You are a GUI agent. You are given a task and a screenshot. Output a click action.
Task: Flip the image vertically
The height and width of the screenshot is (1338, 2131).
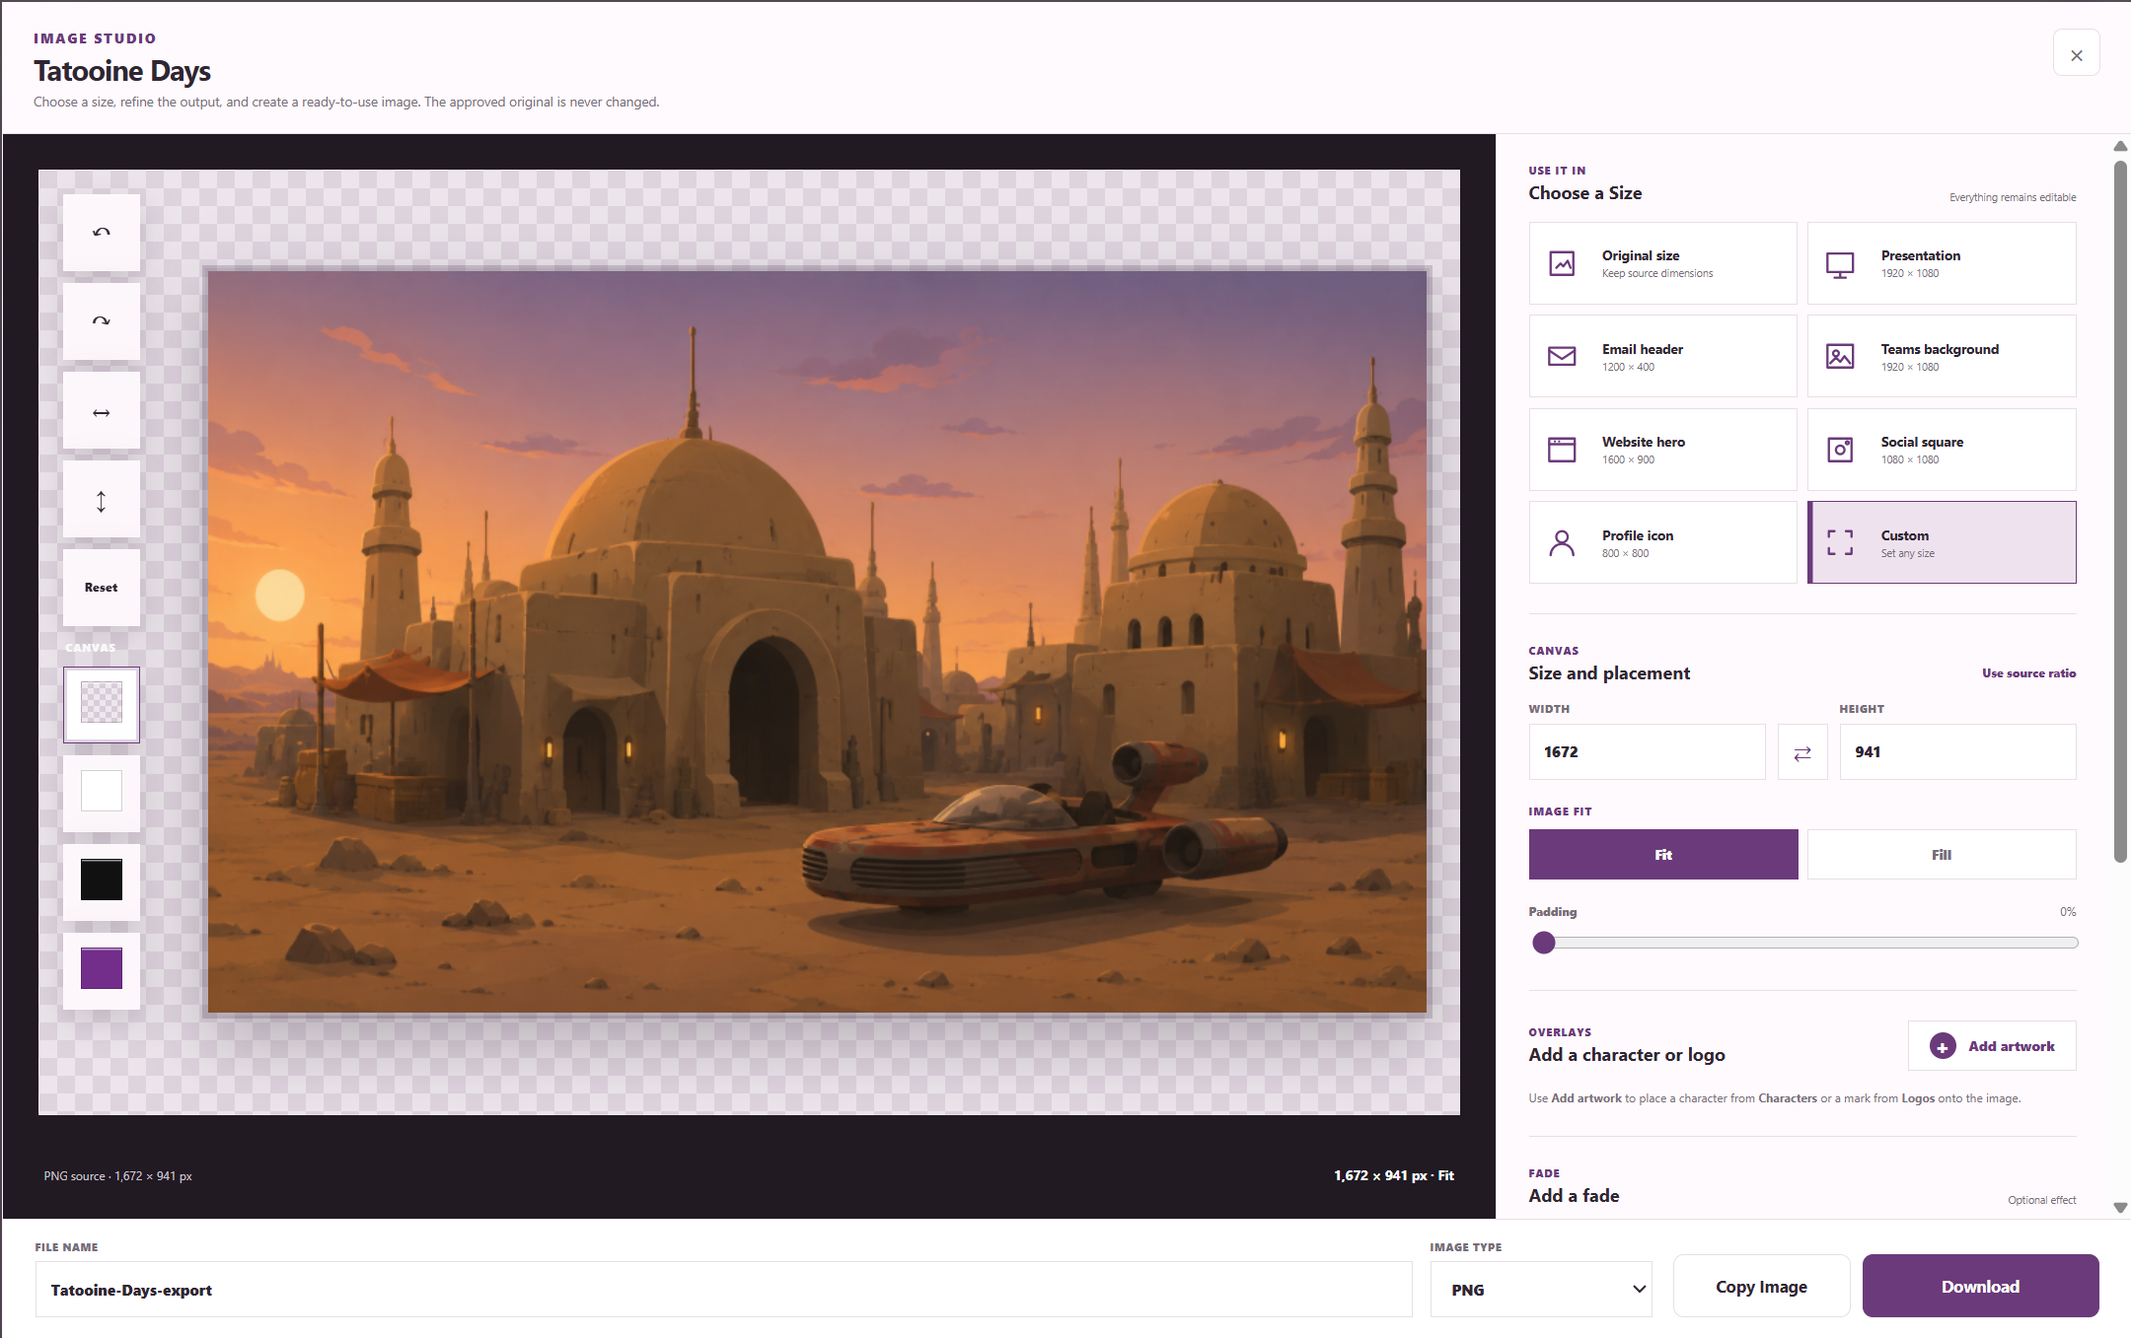[x=102, y=501]
